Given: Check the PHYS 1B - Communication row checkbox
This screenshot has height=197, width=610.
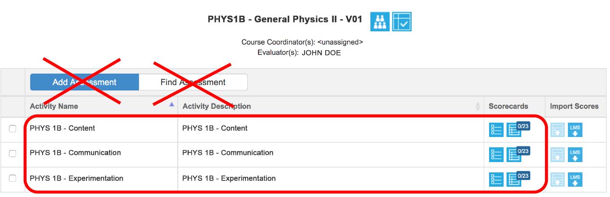Looking at the screenshot, I should pyautogui.click(x=13, y=153).
